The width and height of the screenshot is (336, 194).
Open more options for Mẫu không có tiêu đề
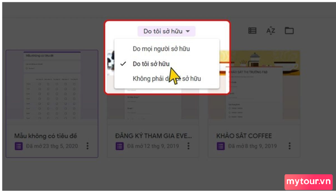[x=87, y=146]
